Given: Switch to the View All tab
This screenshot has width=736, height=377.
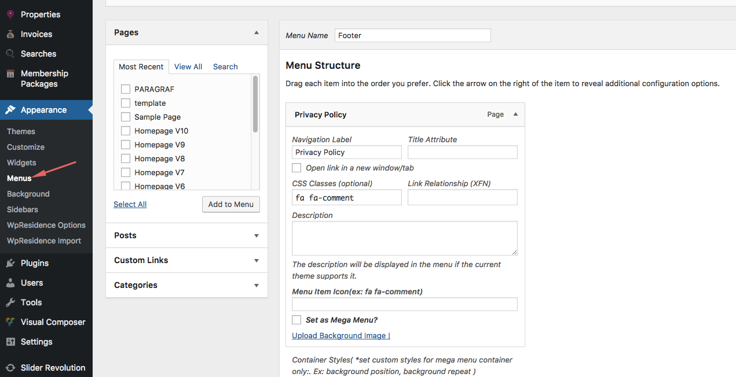Looking at the screenshot, I should tap(188, 66).
